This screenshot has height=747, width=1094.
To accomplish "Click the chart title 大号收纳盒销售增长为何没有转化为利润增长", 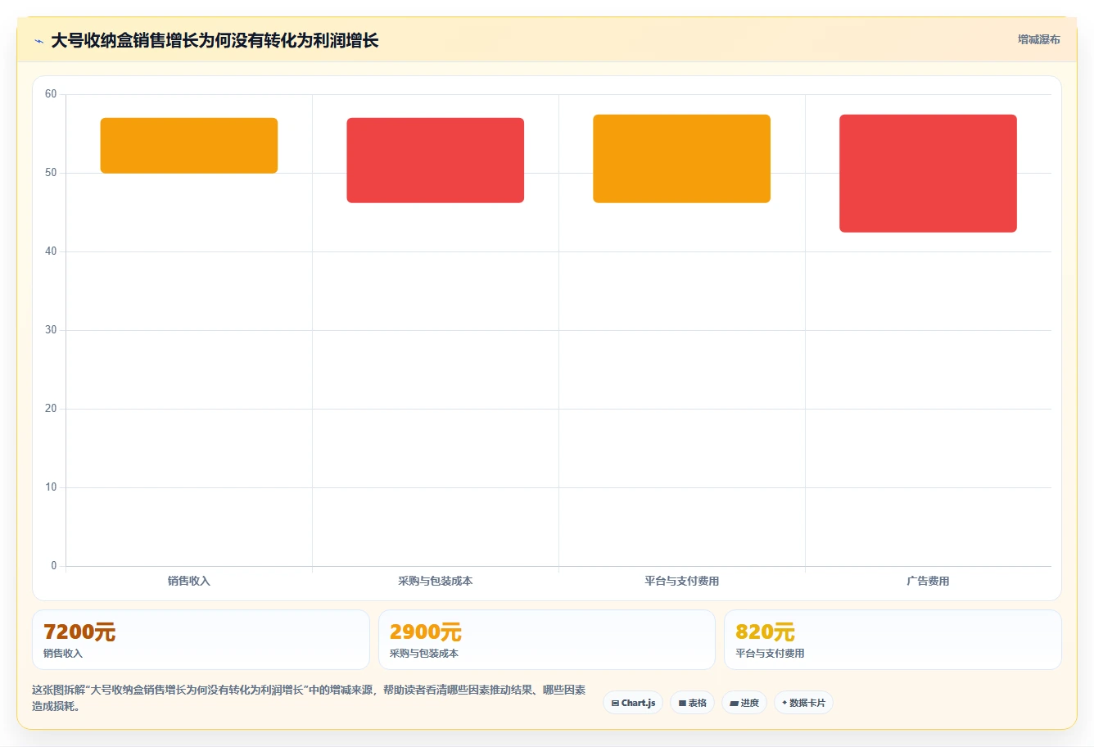I will point(215,40).
